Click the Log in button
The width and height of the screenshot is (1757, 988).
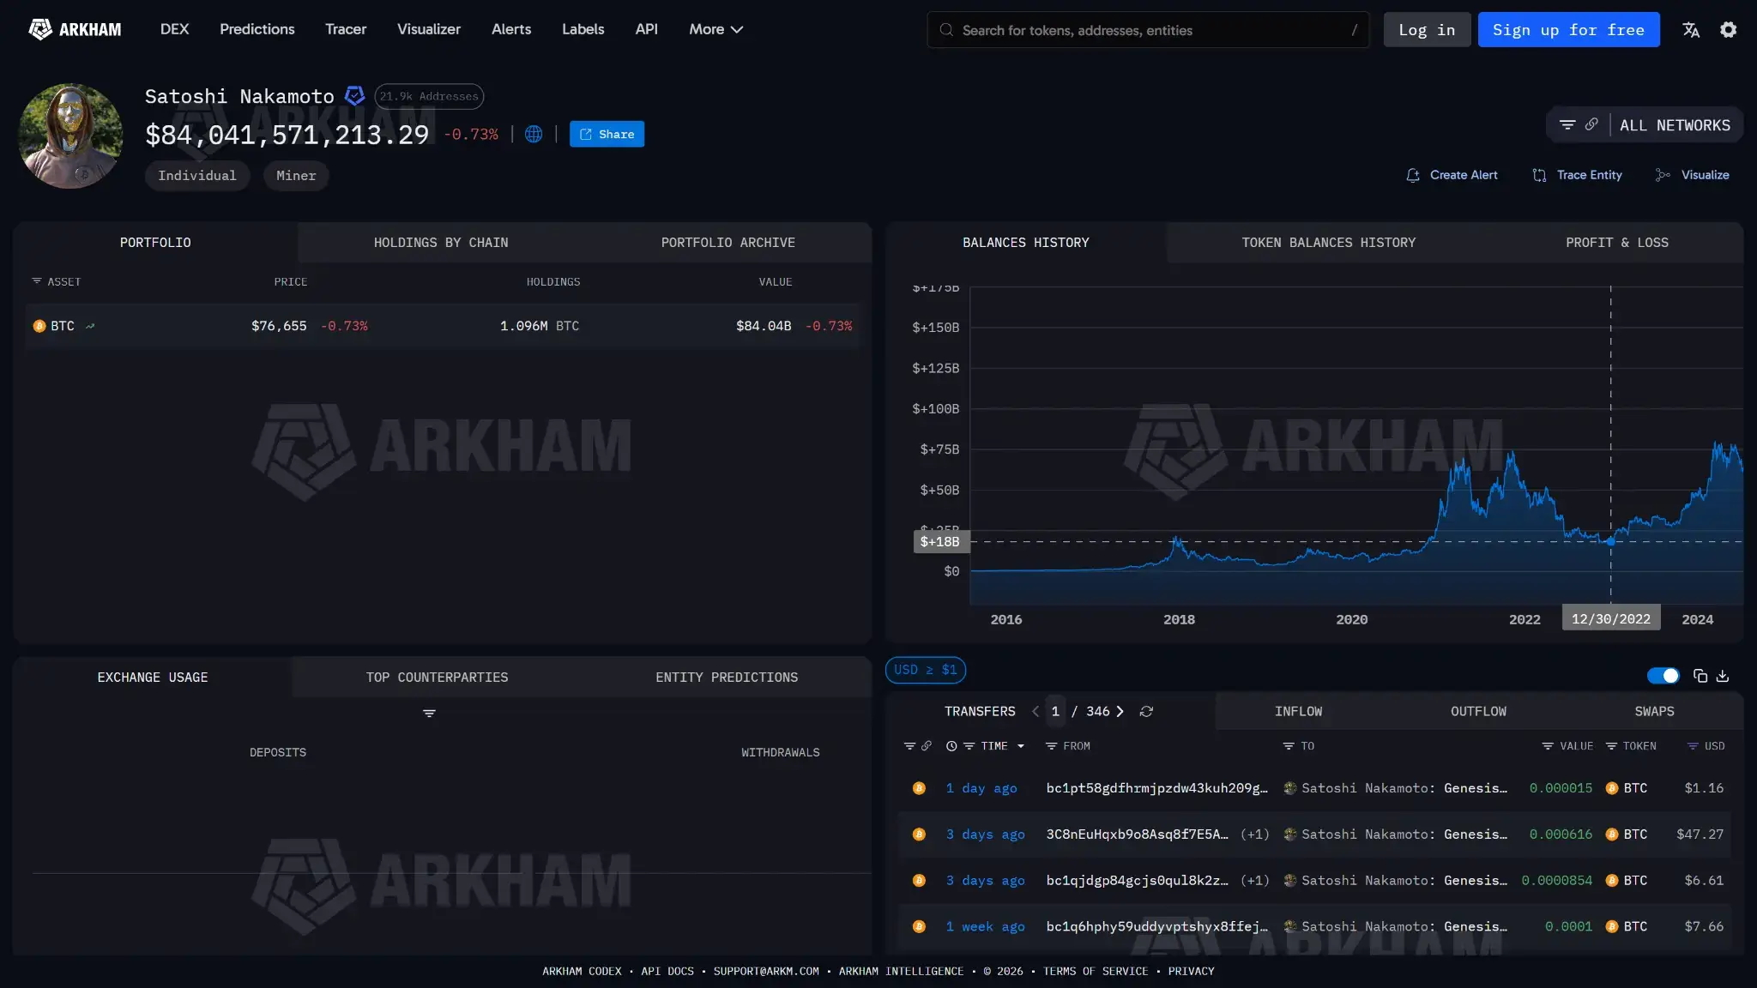(x=1427, y=30)
